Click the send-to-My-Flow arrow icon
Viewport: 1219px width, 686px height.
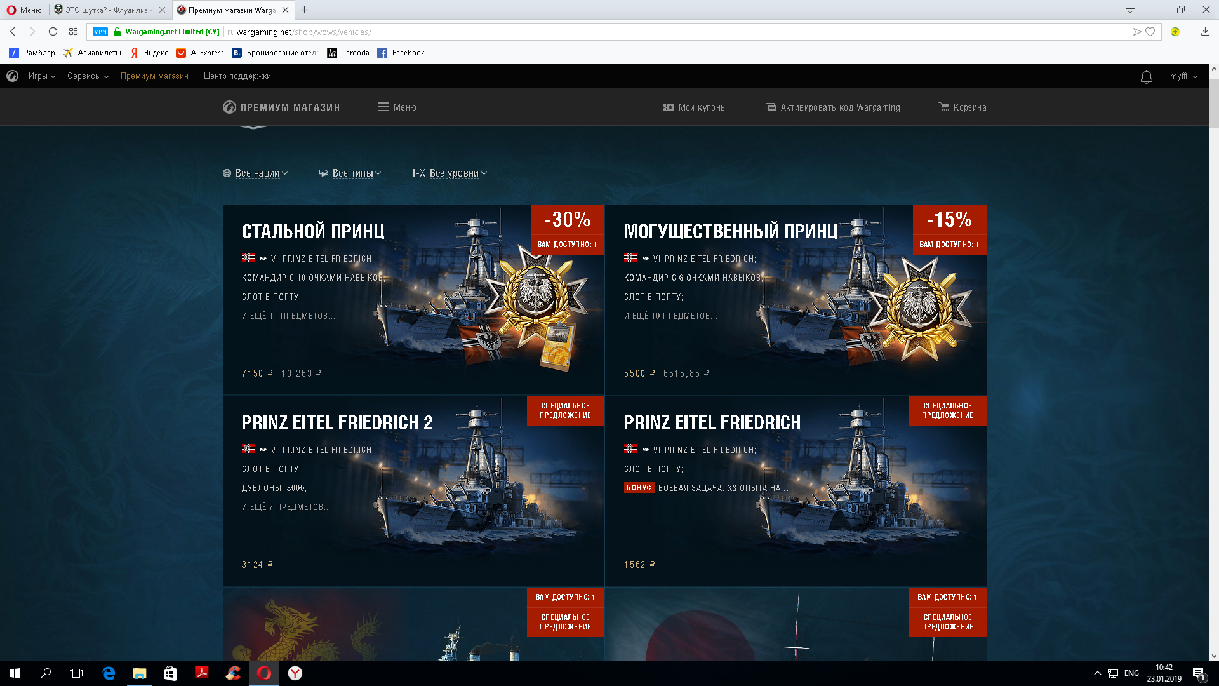pyautogui.click(x=1137, y=32)
